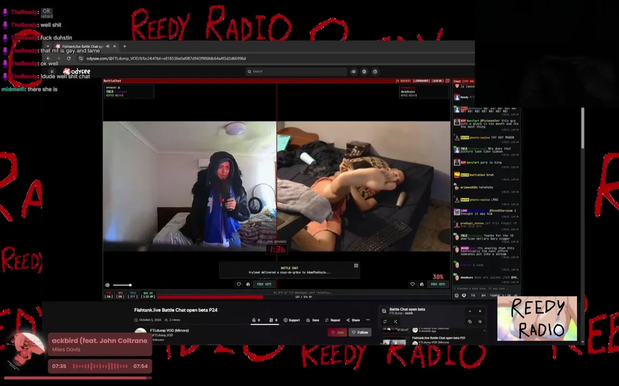This screenshot has width=619, height=386.
Task: Click the Odysee upload icon
Action: click(353, 71)
